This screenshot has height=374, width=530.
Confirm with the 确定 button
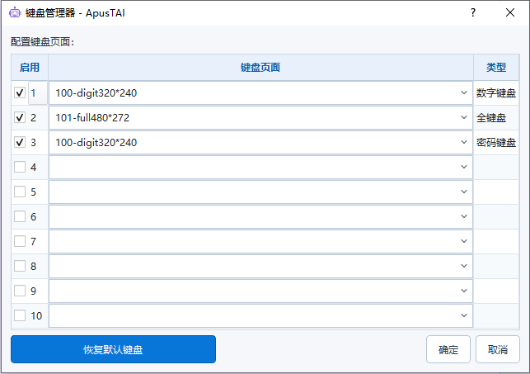[x=448, y=349]
